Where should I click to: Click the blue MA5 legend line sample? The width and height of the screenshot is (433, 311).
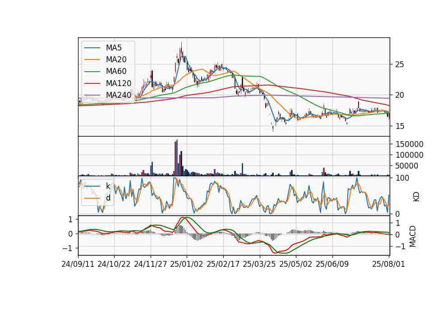click(92, 48)
